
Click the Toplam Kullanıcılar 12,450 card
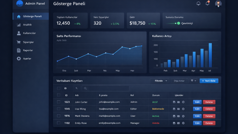70,20
